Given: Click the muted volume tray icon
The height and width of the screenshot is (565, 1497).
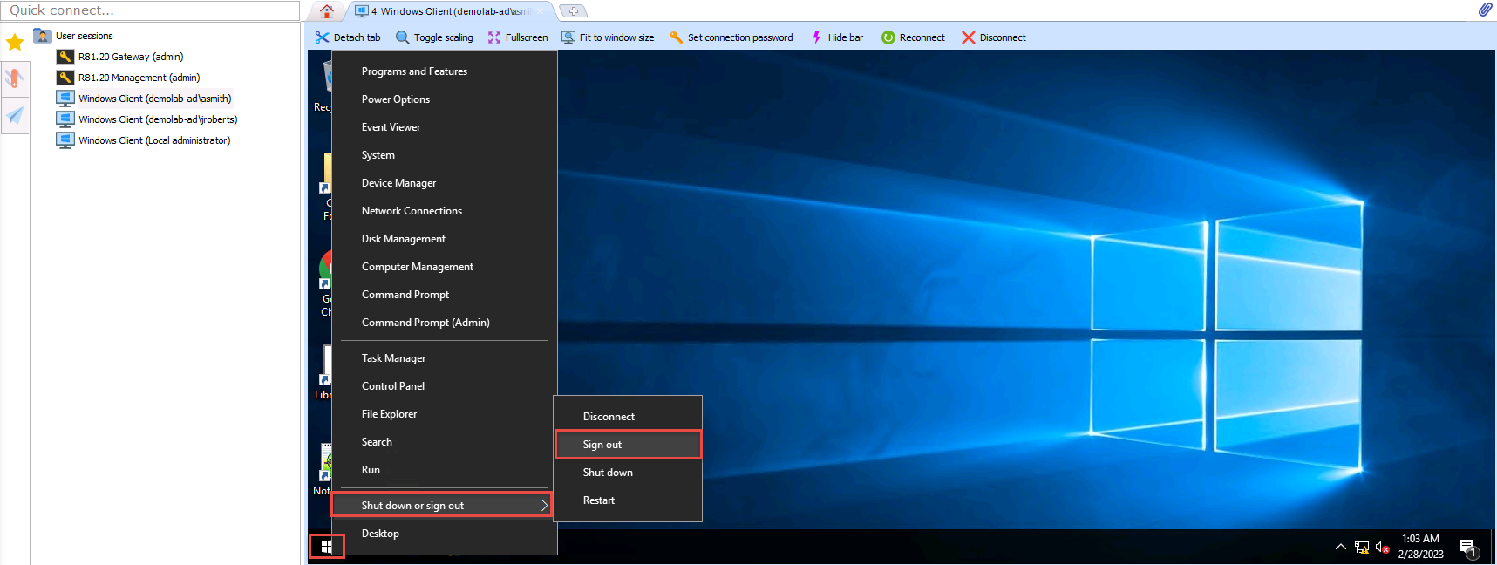Looking at the screenshot, I should (1382, 548).
